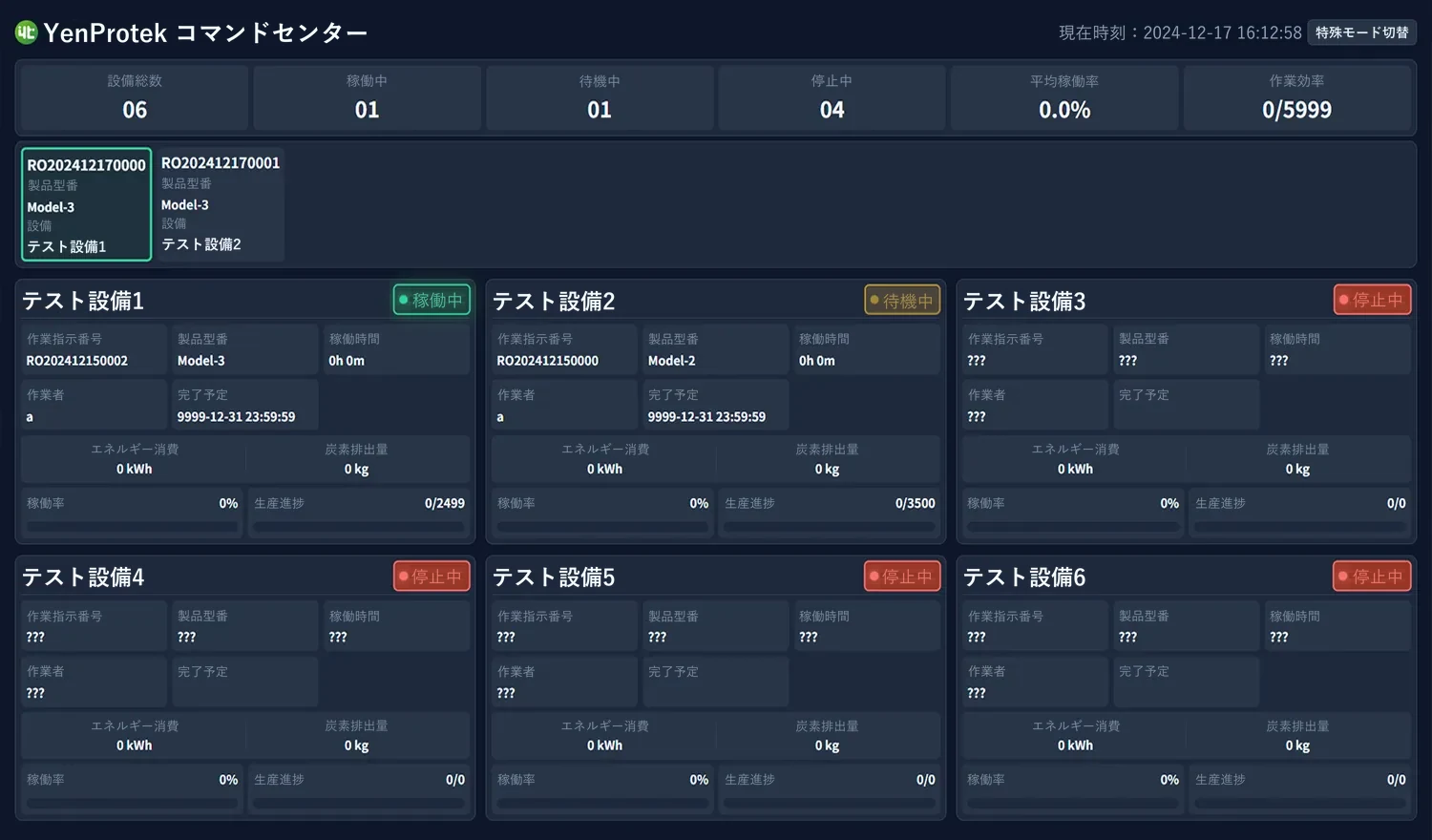Click 生産進捗 0/2499 progress bar
Viewport: 1432px width, 840px height.
click(359, 526)
